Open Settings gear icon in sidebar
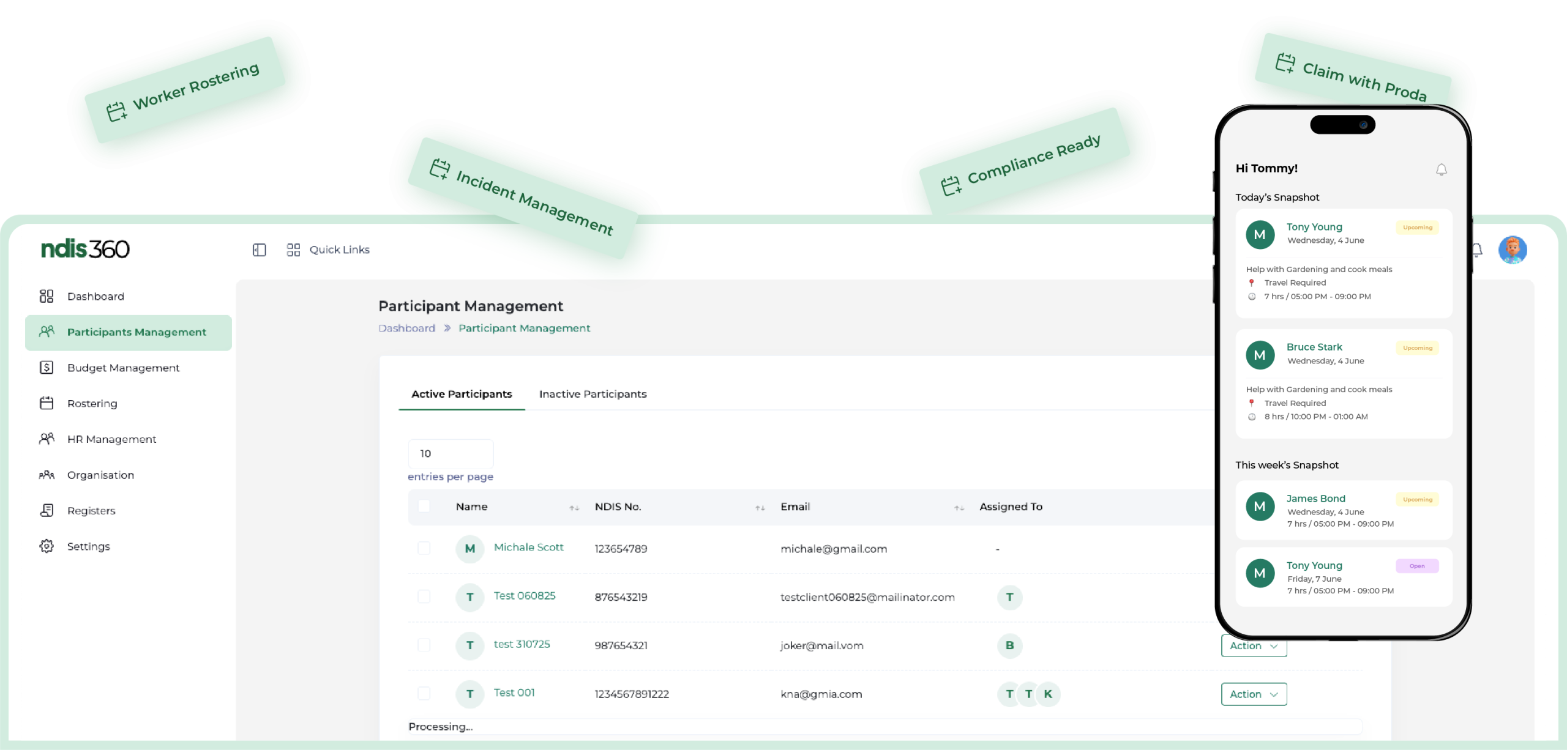The height and width of the screenshot is (750, 1567). point(47,546)
